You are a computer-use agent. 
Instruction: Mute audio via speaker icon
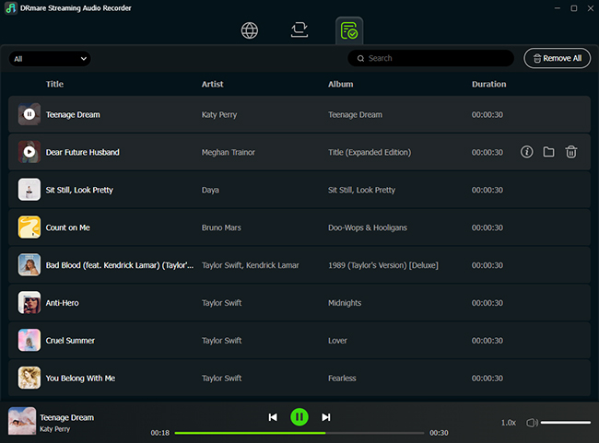(x=532, y=423)
